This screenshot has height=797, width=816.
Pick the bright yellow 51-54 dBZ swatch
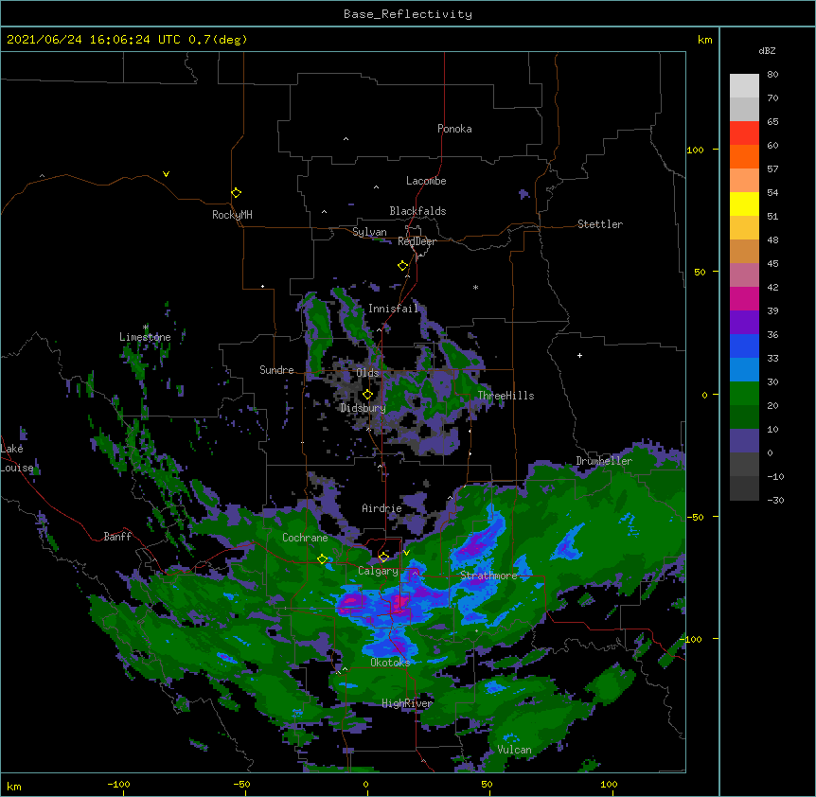pyautogui.click(x=744, y=204)
